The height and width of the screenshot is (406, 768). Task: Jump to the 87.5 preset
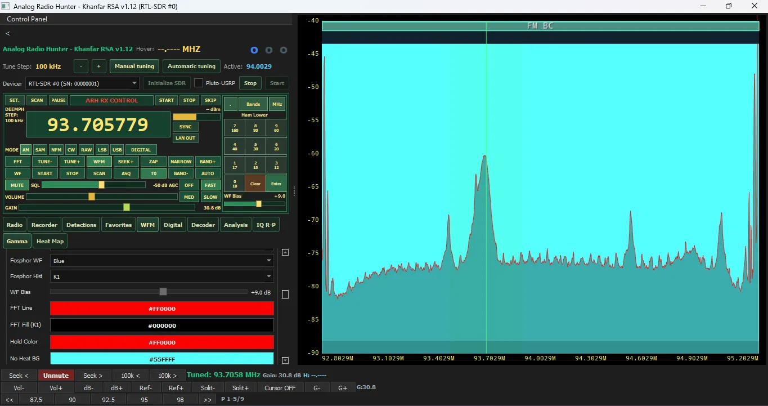click(x=37, y=399)
